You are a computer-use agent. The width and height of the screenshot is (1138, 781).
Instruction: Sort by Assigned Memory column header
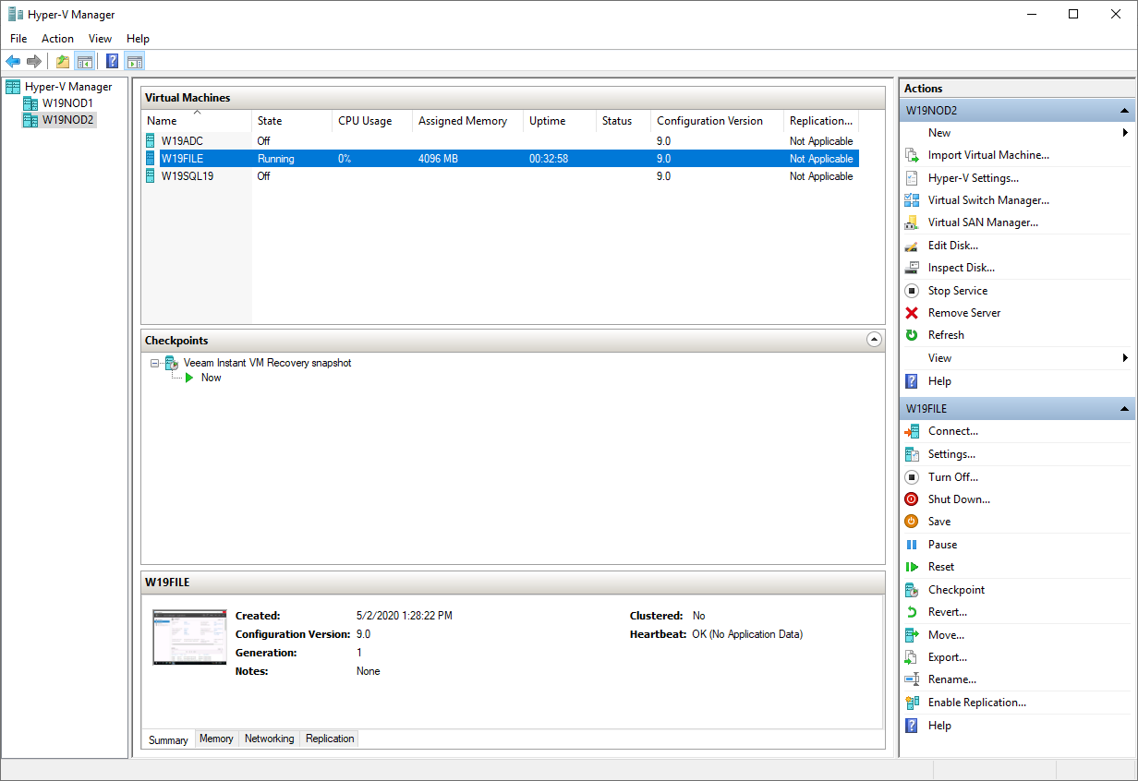pos(467,121)
